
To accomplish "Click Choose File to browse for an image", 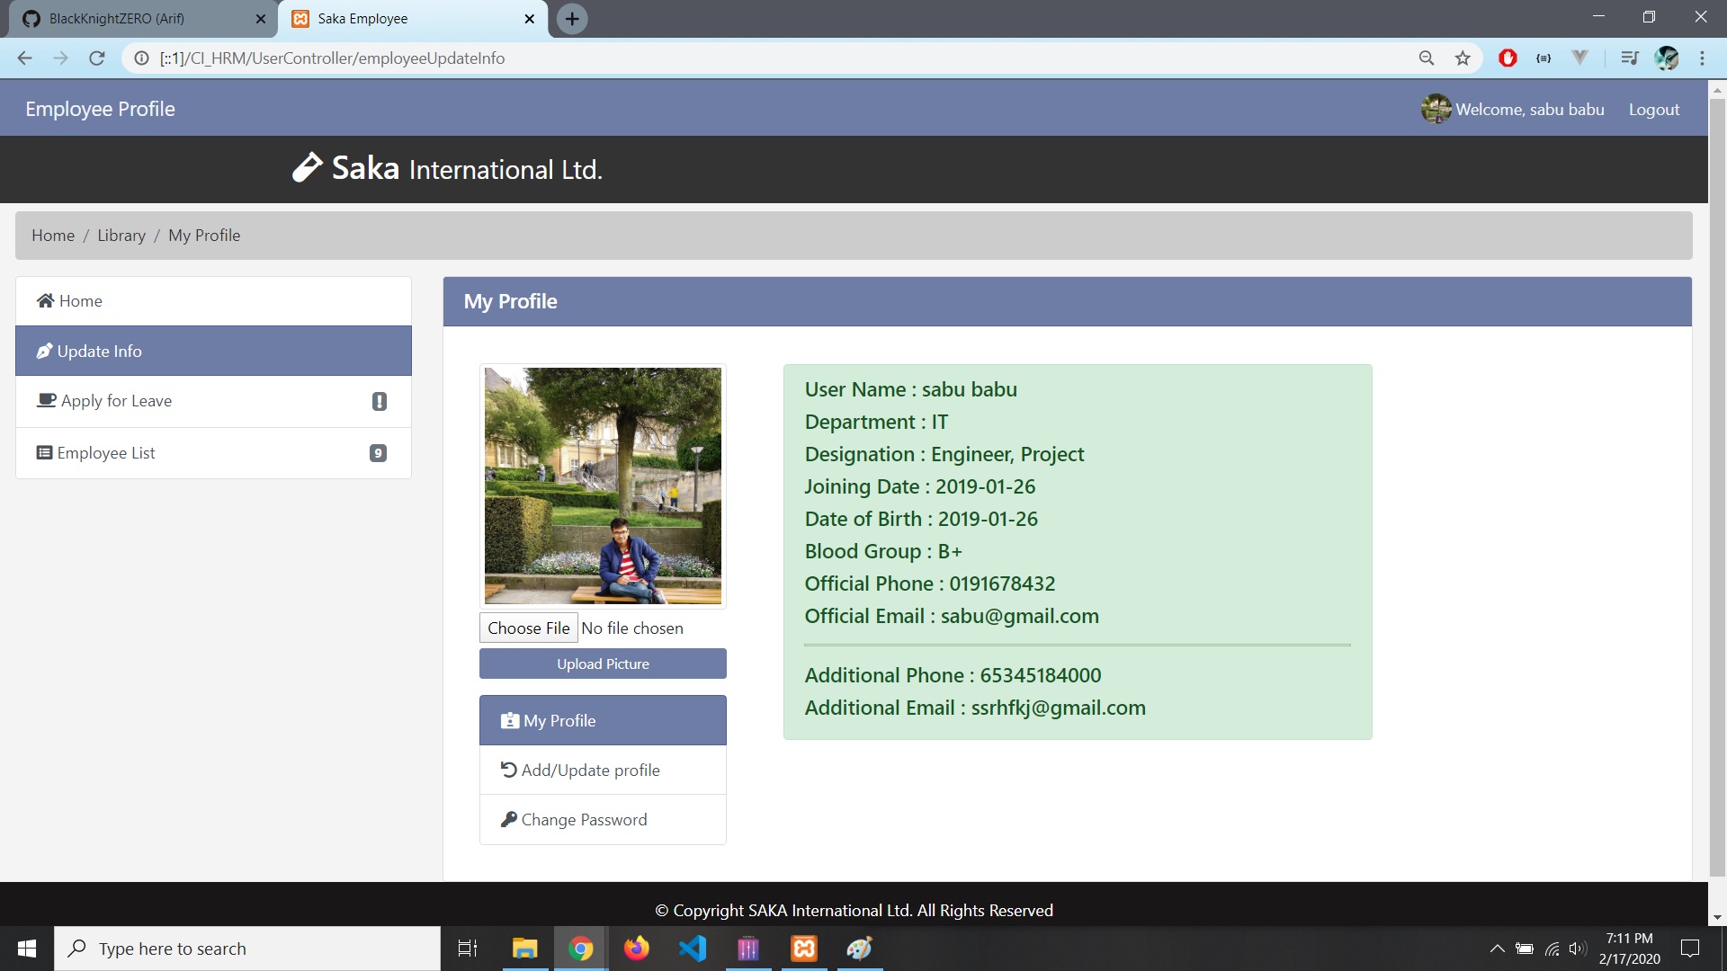I will tap(528, 628).
